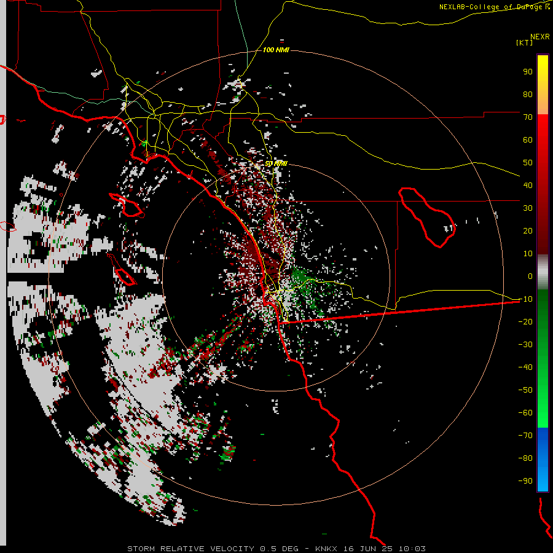This screenshot has height=553, width=553.
Task: Click the -60 value on the velocity scale
Action: tap(525, 413)
